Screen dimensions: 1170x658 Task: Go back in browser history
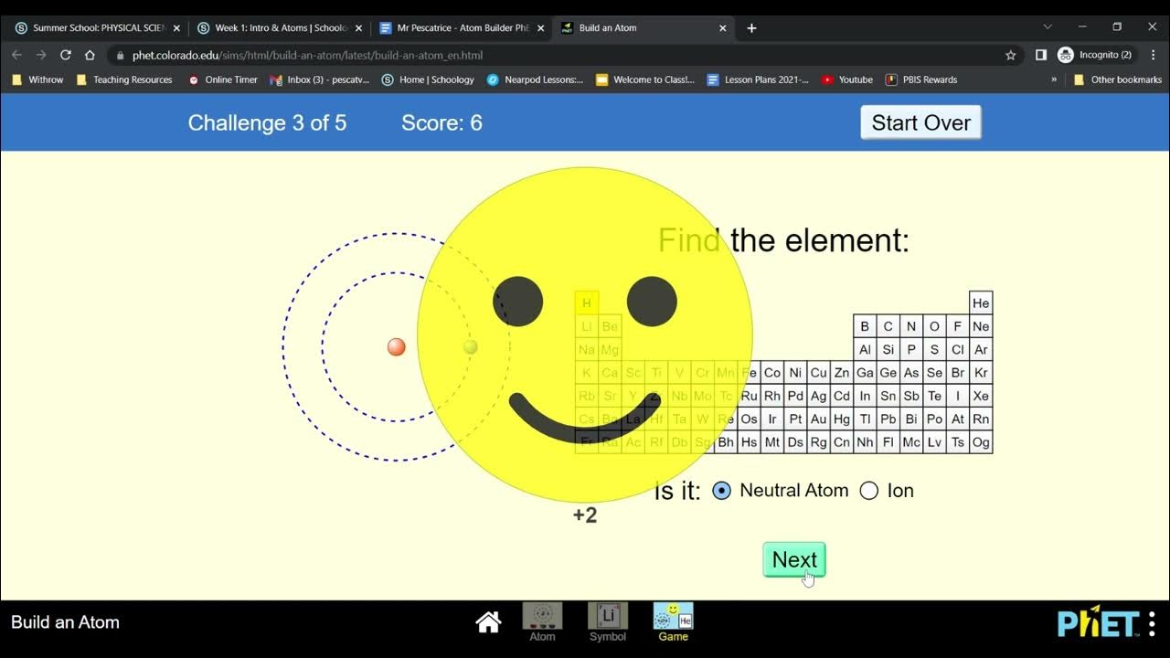(16, 55)
